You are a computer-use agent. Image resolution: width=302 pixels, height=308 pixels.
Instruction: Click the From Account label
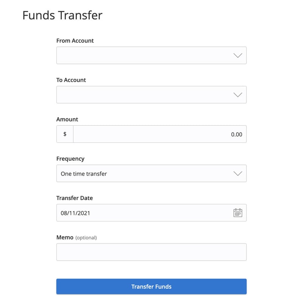(75, 41)
